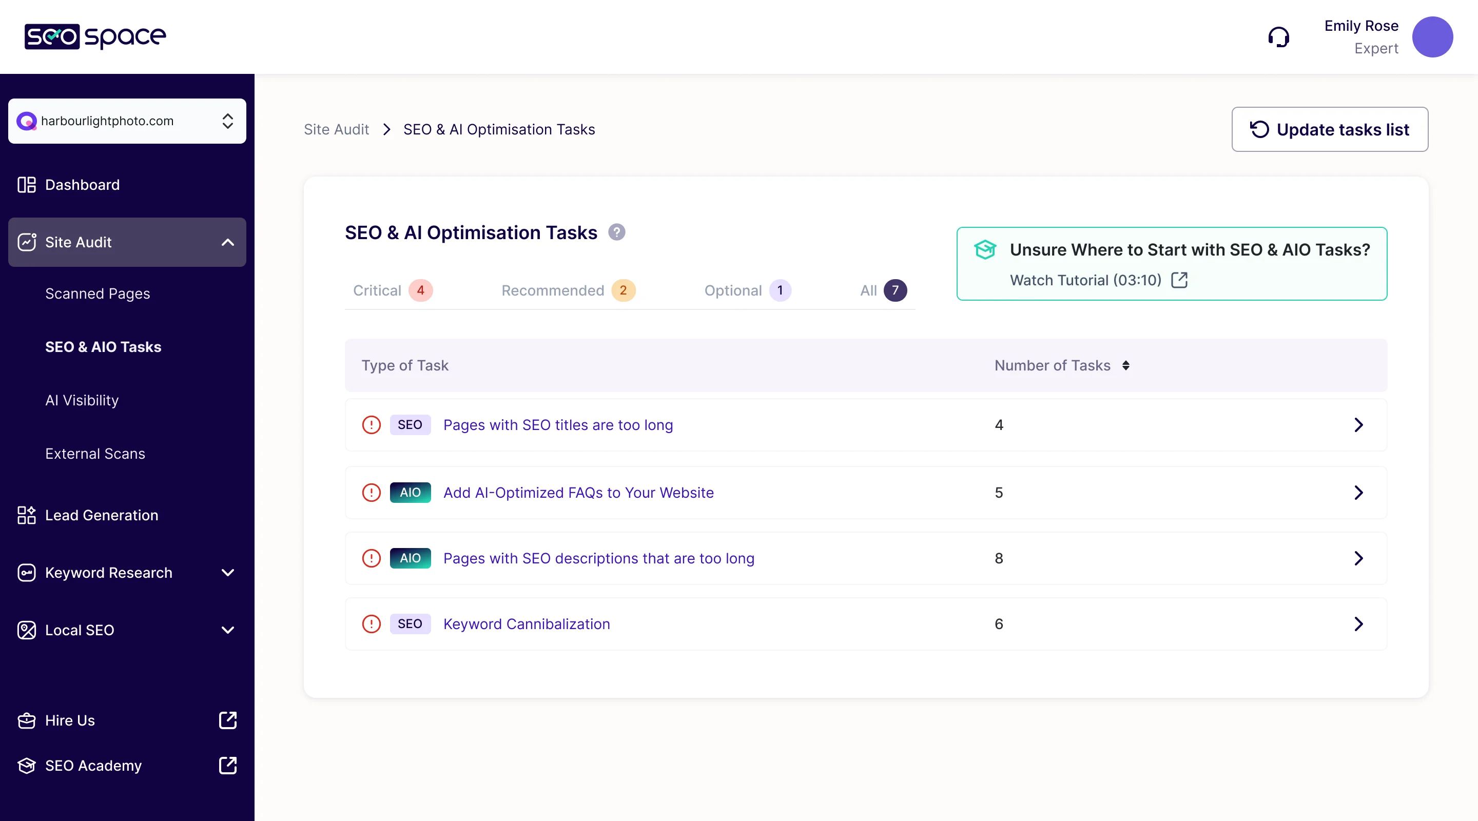Open AI Visibility in the sidebar

pyautogui.click(x=82, y=400)
